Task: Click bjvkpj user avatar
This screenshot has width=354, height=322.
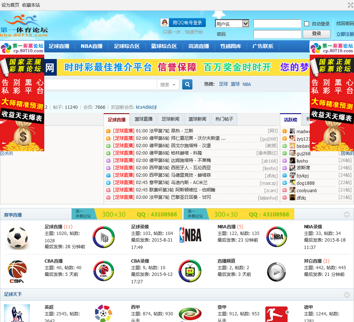Action: click(292, 176)
